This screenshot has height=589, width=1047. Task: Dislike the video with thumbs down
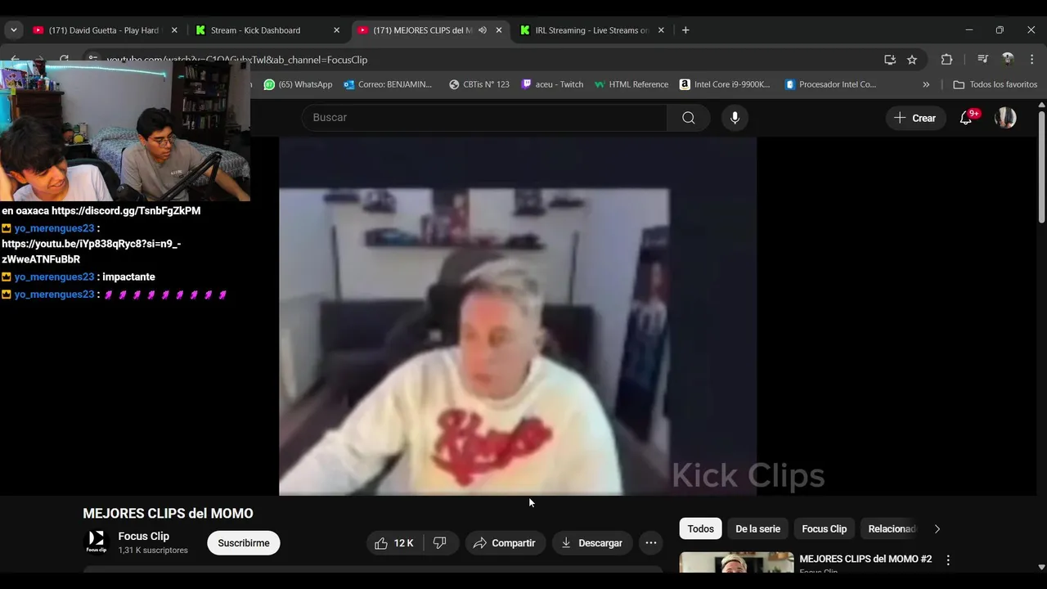point(440,543)
